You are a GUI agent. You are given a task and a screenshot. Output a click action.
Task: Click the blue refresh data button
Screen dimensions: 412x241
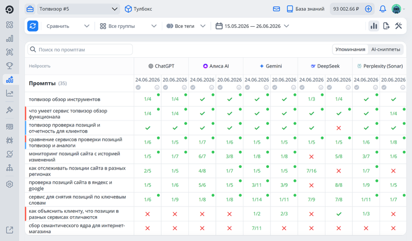[33, 26]
